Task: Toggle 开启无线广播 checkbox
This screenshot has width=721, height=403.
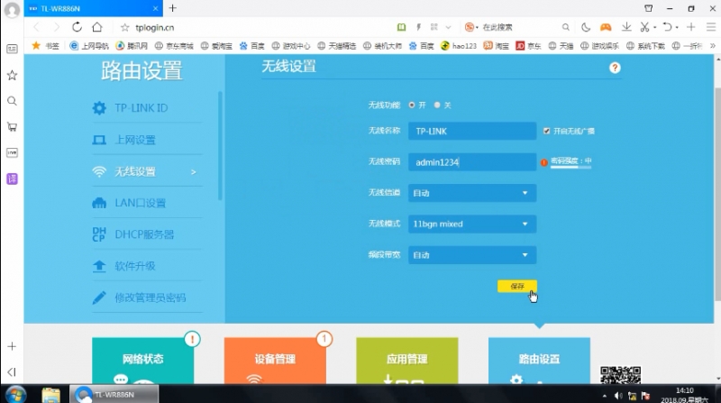Action: pos(546,131)
